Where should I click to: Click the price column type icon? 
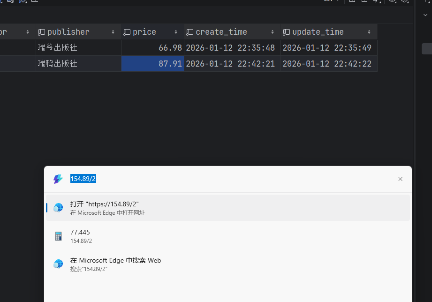[127, 32]
